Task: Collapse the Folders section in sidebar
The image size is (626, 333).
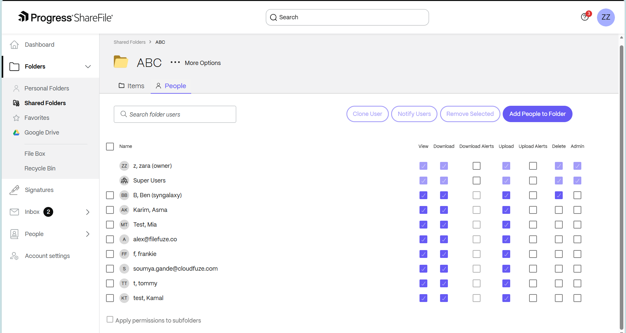Action: (88, 67)
